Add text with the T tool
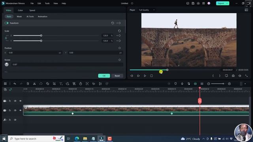This screenshot has width=253, height=142. click(x=61, y=84)
